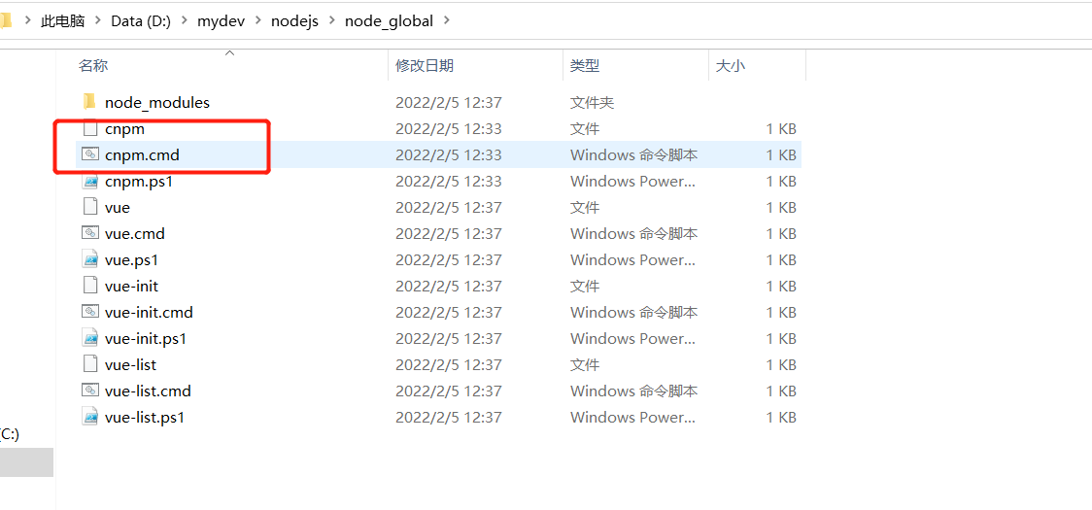The height and width of the screenshot is (510, 1092).
Task: Select the vue.ps1 PowerShell icon
Action: point(89,260)
